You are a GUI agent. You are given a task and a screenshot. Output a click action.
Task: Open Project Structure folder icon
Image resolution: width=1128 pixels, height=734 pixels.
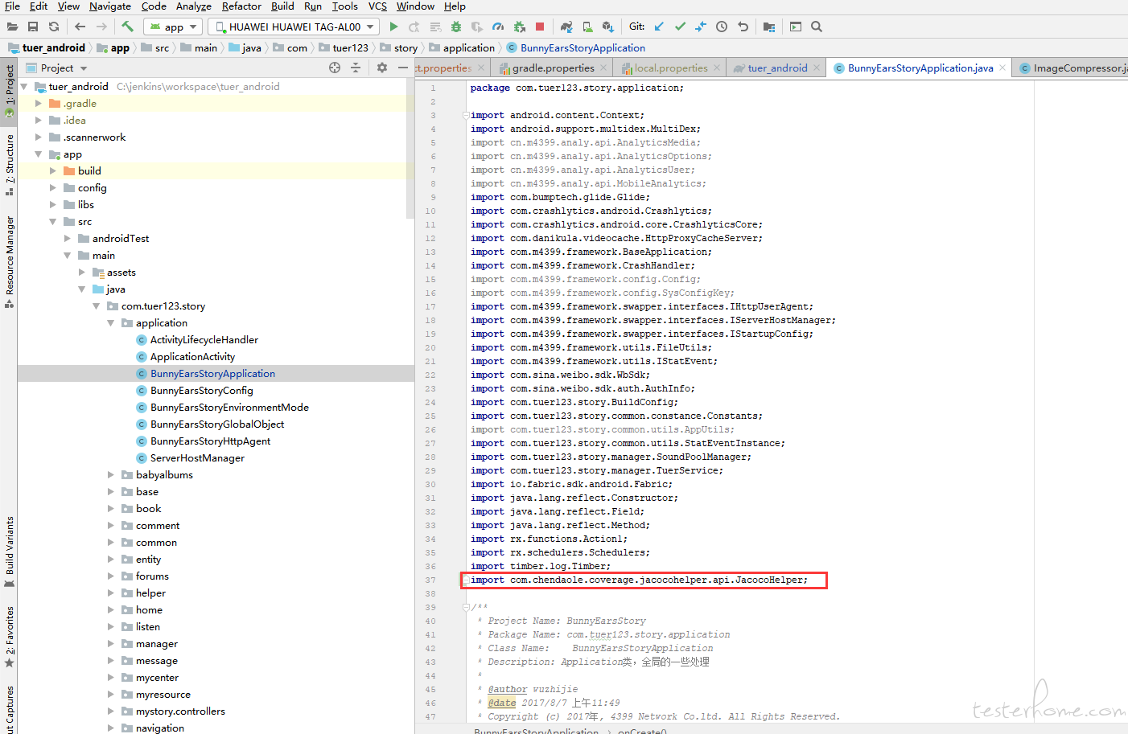769,27
